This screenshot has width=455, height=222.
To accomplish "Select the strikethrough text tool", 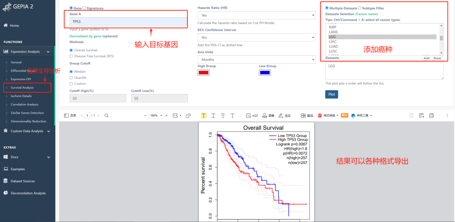I will tap(223, 115).
